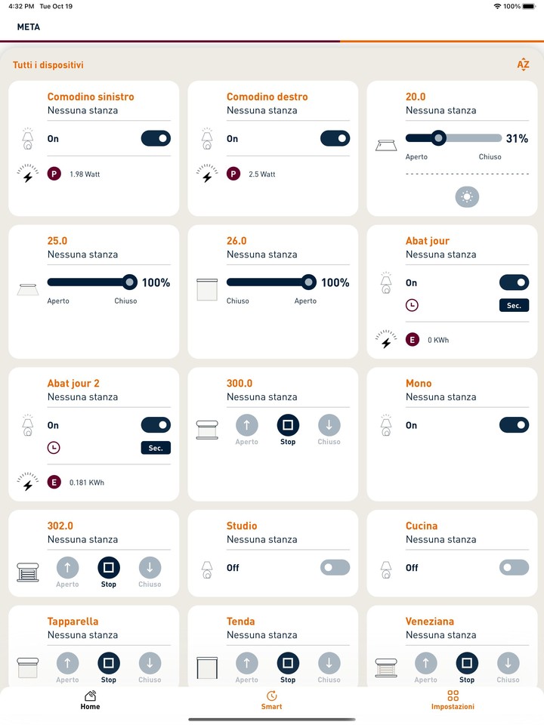Viewport: 544px width, 725px height.
Task: Turn on the Cucina light switch
Action: [514, 568]
